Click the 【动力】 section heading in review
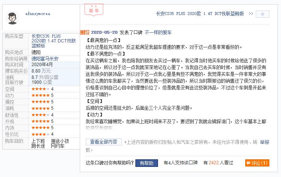The width and height of the screenshot is (281, 177). [x=94, y=115]
